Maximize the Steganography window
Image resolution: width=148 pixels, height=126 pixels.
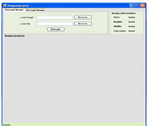tap(137, 6)
